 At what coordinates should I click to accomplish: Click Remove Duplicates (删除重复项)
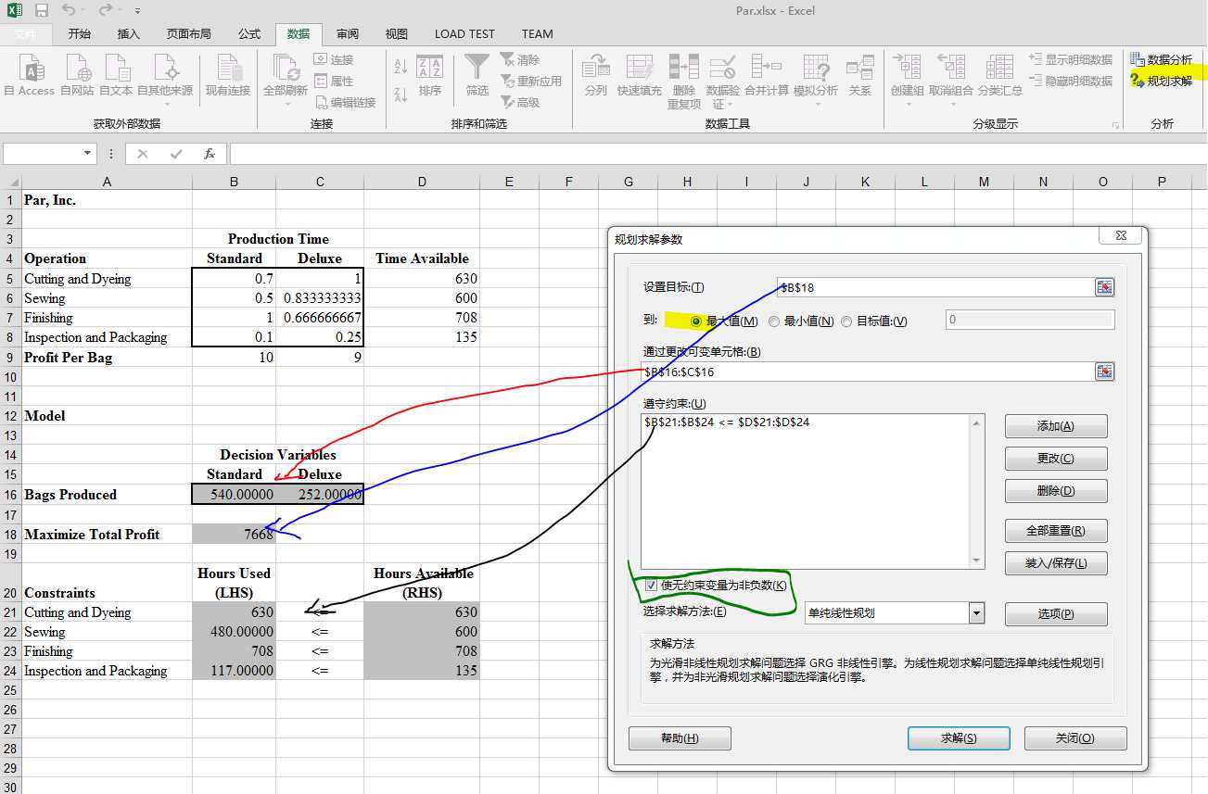(x=684, y=82)
